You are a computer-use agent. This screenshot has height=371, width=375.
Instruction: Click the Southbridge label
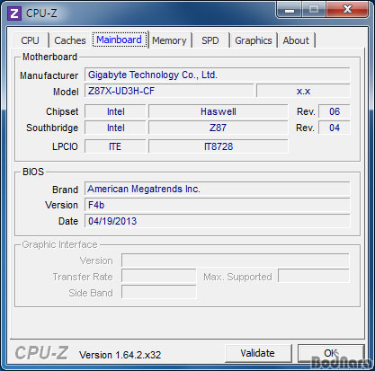pos(52,128)
